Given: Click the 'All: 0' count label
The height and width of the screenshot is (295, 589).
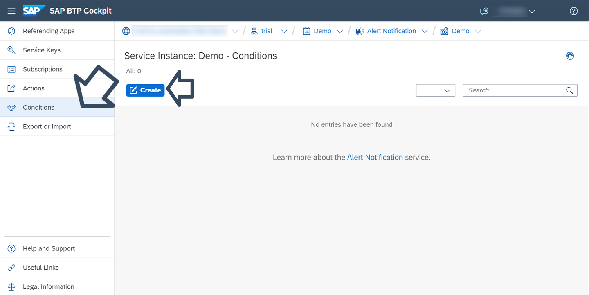Looking at the screenshot, I should tap(133, 71).
